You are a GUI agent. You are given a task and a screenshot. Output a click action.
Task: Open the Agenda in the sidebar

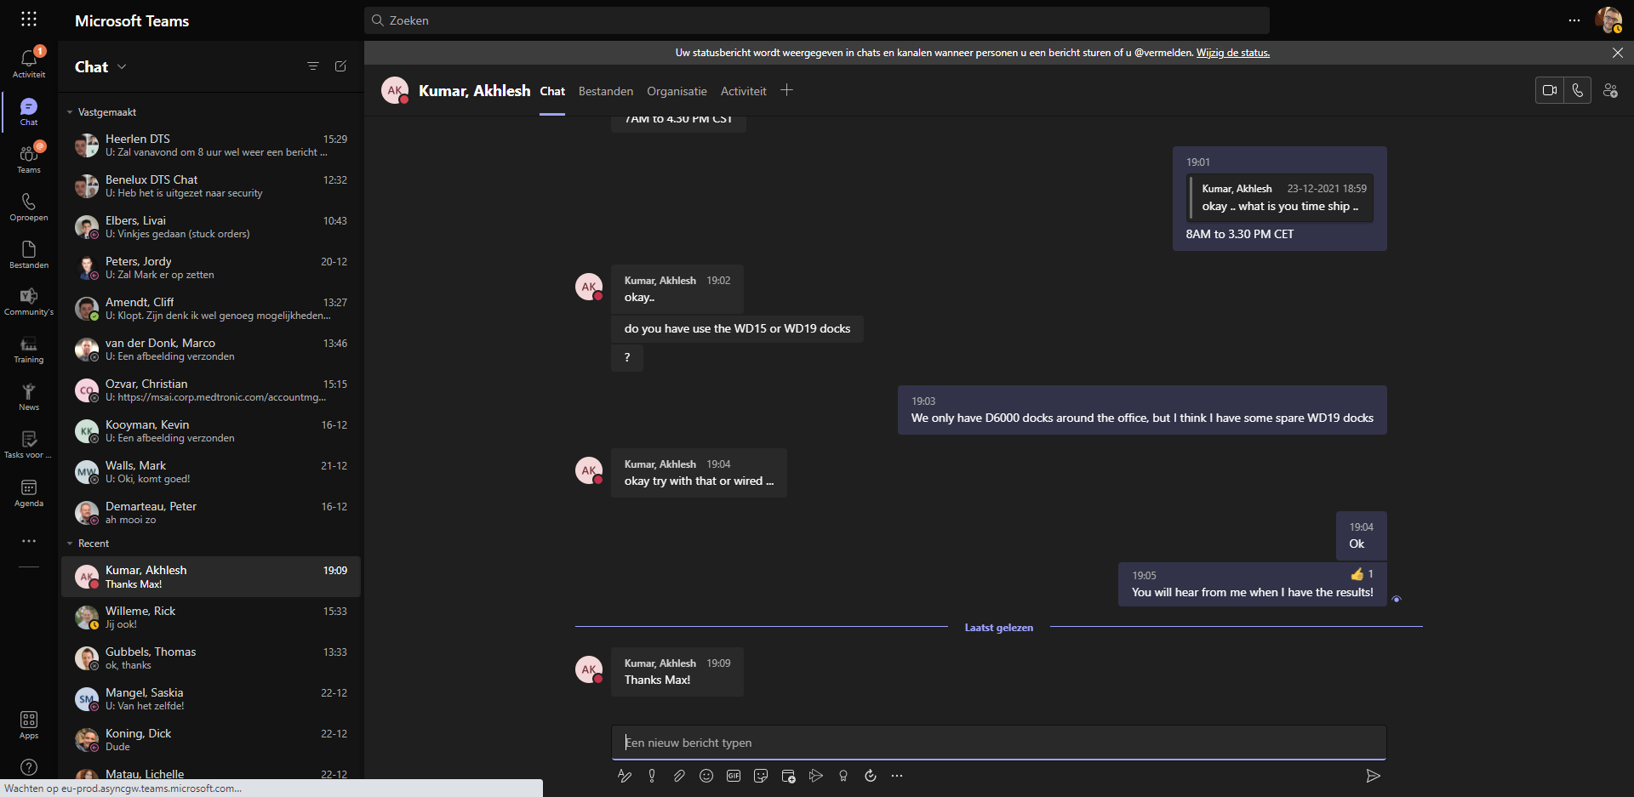click(x=29, y=492)
